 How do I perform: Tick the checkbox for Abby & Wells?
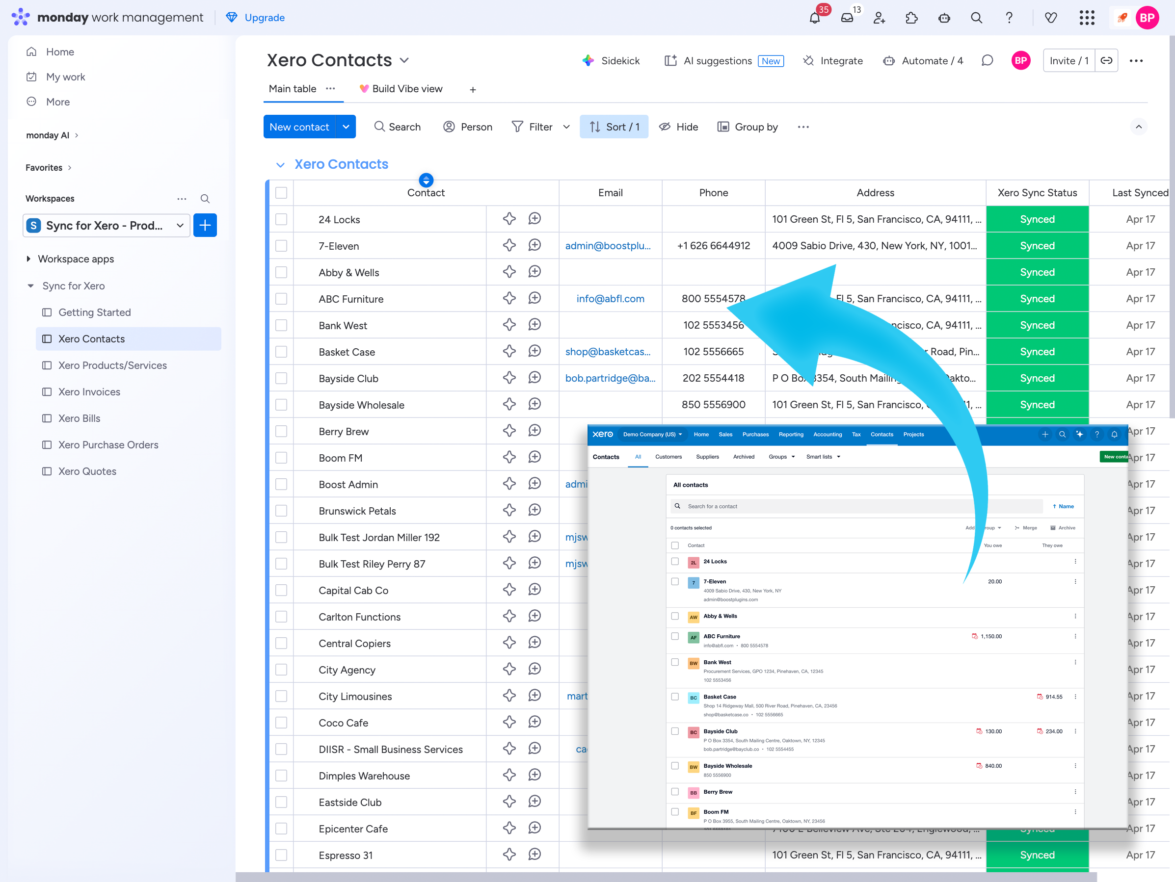tap(281, 272)
